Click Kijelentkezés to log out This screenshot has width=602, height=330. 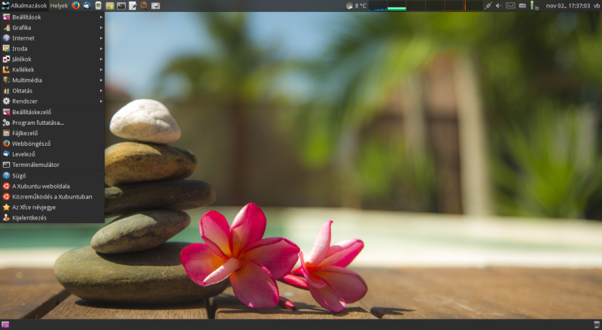52,217
